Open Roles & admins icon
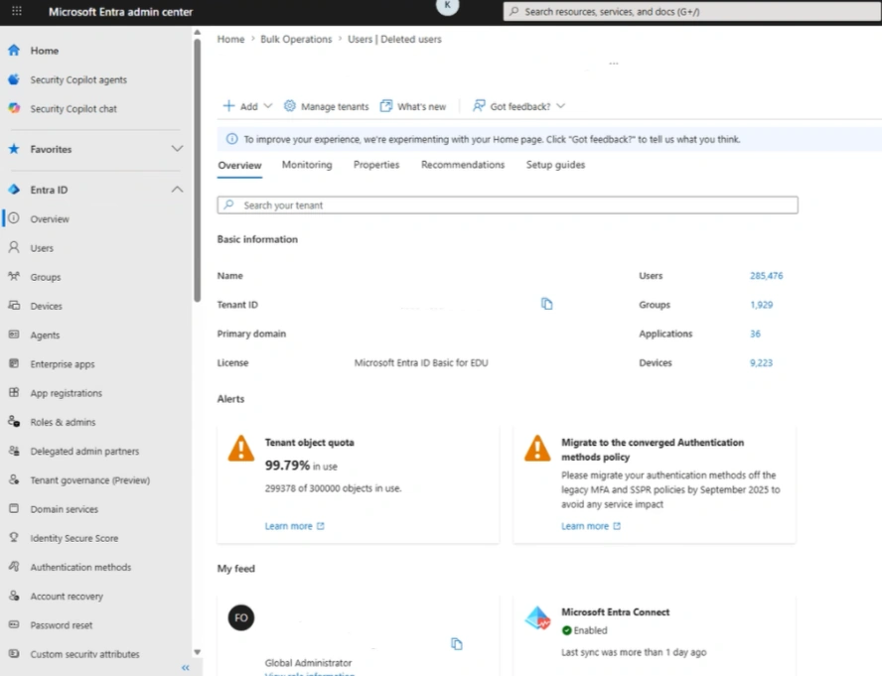Image resolution: width=882 pixels, height=676 pixels. pyautogui.click(x=14, y=421)
